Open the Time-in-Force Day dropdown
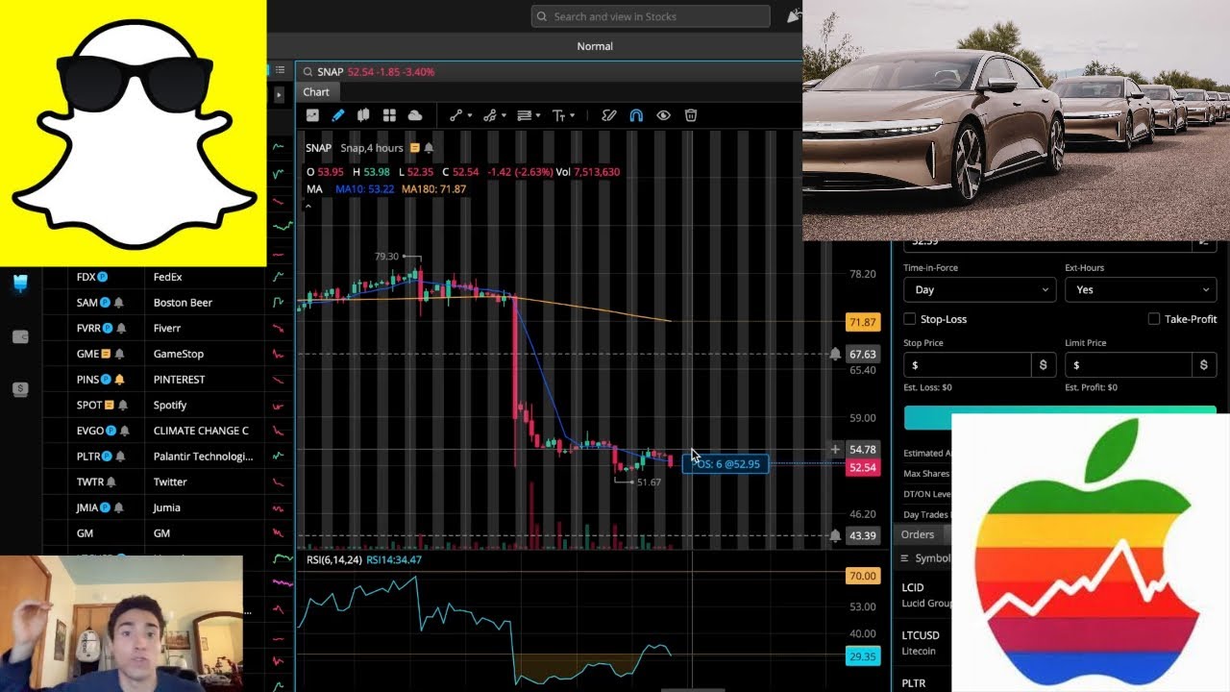This screenshot has height=692, width=1230. point(979,289)
